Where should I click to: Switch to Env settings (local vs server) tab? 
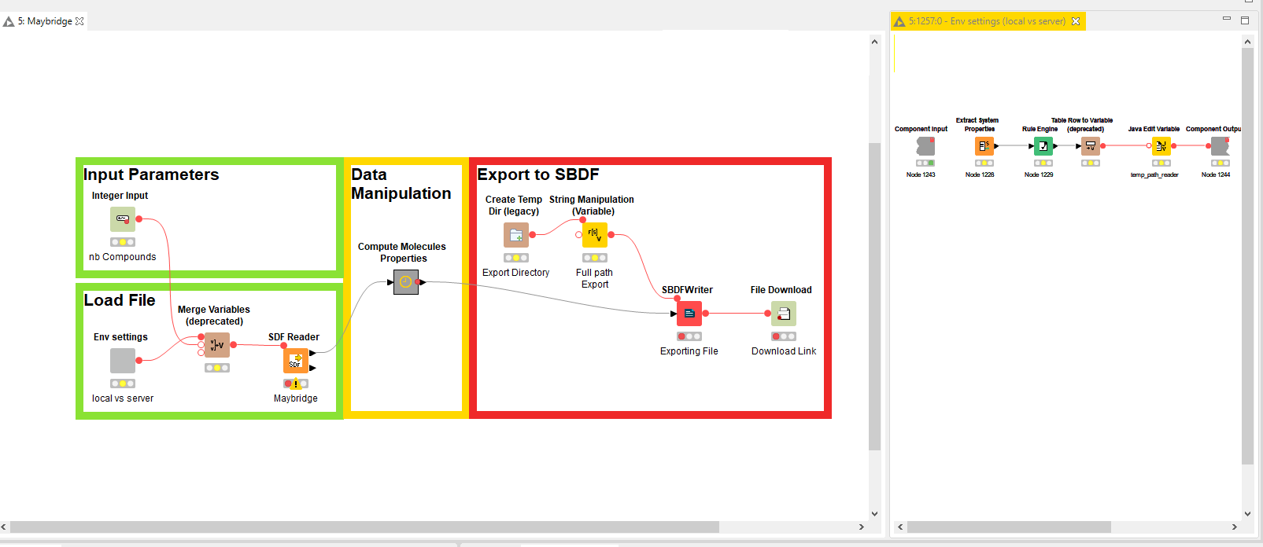pos(987,21)
